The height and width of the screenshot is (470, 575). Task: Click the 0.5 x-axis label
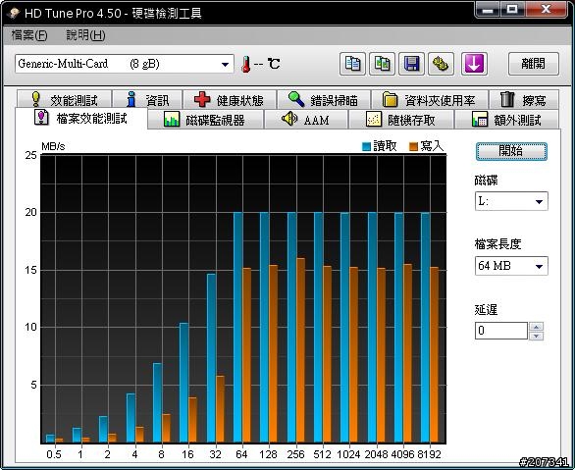54,454
